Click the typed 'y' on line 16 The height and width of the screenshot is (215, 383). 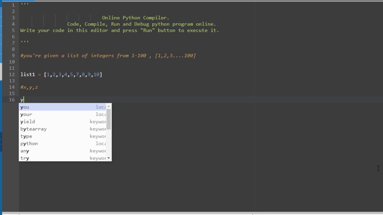tap(22, 100)
